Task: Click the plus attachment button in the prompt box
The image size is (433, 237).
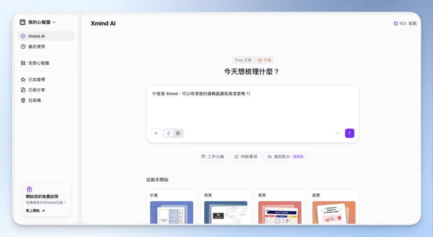Action: 156,133
